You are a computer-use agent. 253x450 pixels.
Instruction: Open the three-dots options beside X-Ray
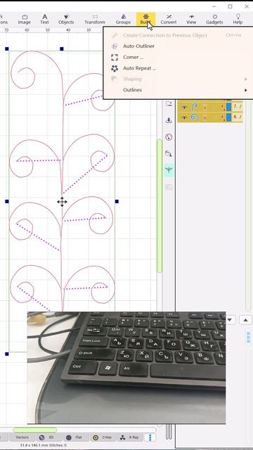[x=150, y=437]
